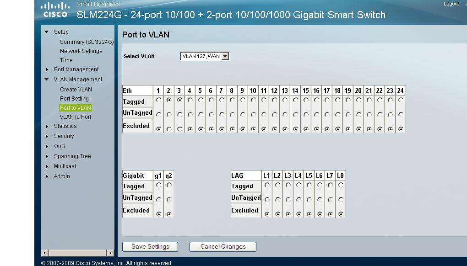
Task: Set LAG L7 to Tagged
Action: 330,185
